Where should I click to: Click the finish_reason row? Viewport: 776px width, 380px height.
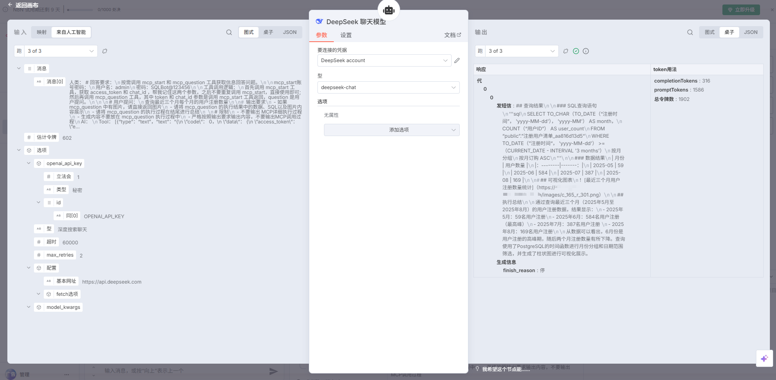coord(524,270)
